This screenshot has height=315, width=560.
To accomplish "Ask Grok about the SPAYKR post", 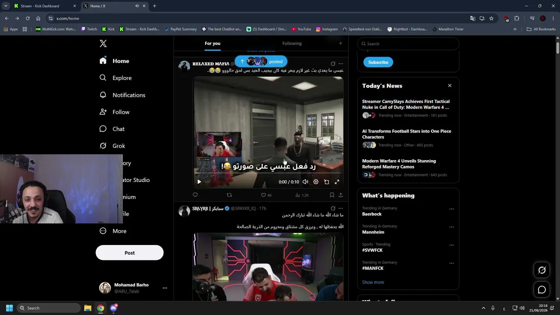I will [333, 208].
